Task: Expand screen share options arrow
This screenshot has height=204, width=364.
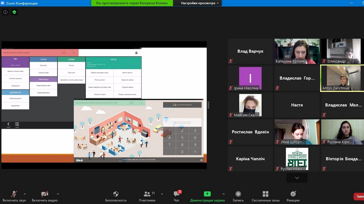Action: (x=224, y=194)
